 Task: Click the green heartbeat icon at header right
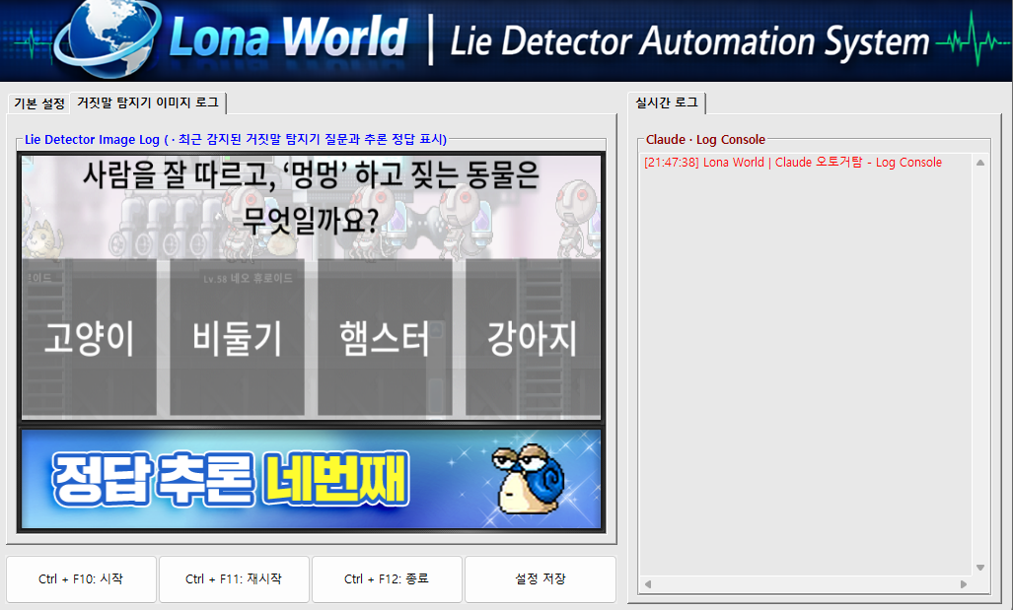click(973, 40)
